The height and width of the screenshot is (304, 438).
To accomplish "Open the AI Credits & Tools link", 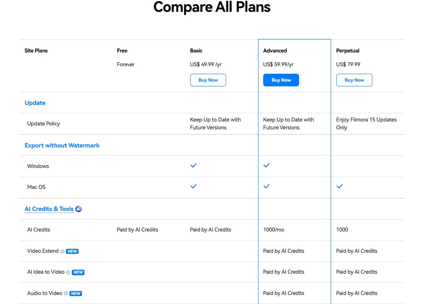I will coord(49,209).
